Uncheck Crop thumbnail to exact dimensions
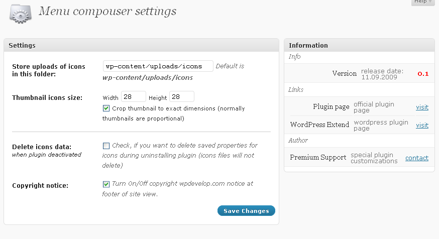This screenshot has width=439, height=239. coord(106,108)
